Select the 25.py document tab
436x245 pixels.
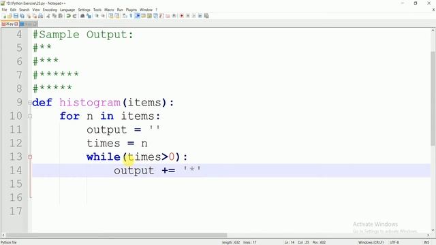click(10, 24)
